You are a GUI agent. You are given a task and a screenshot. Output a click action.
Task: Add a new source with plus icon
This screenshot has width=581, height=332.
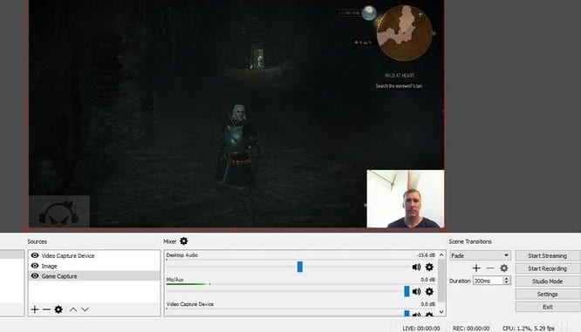(35, 309)
